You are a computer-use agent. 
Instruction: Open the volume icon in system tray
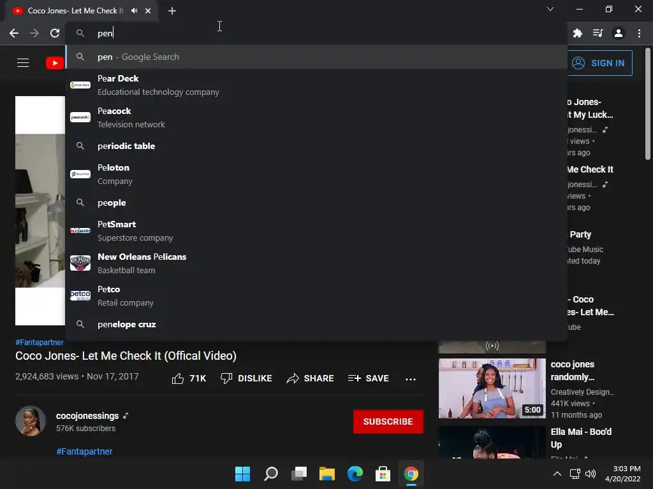click(x=591, y=474)
